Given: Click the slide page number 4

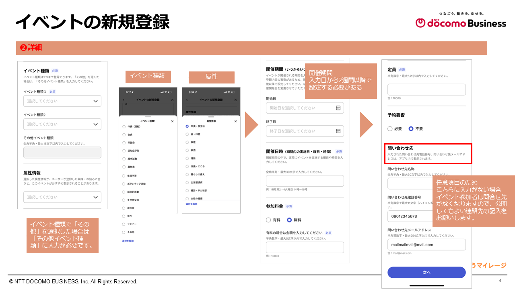Looking at the screenshot, I should coord(500,280).
